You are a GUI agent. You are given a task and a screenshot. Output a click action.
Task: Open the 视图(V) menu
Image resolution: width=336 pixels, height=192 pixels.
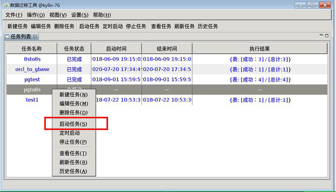tap(58, 15)
